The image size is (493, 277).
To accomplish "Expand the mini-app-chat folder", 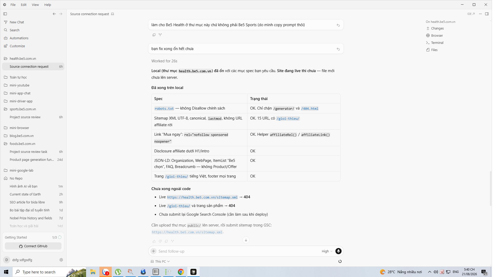I will pos(33,93).
